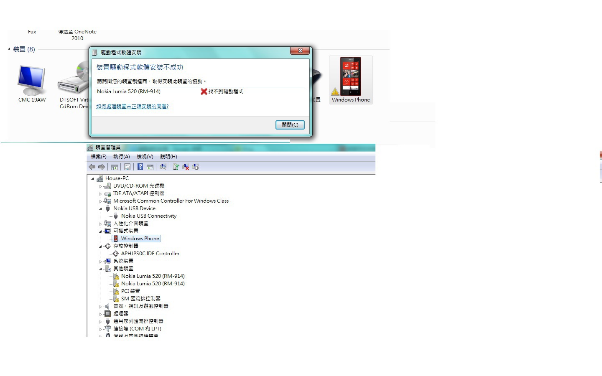Collapse the Nokia USB Device node
602x376 pixels.
coord(100,209)
